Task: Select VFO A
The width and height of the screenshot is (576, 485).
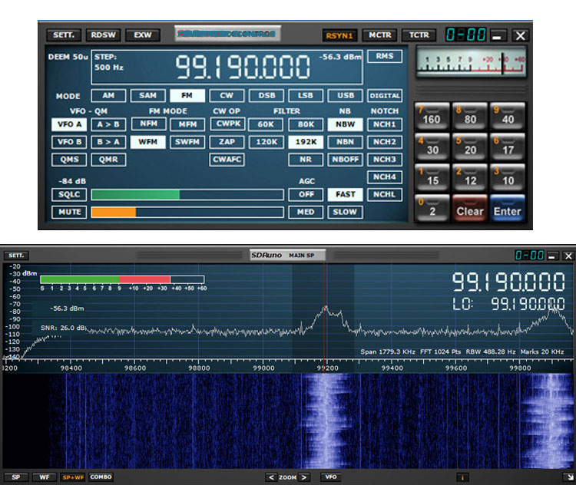Action: 69,124
